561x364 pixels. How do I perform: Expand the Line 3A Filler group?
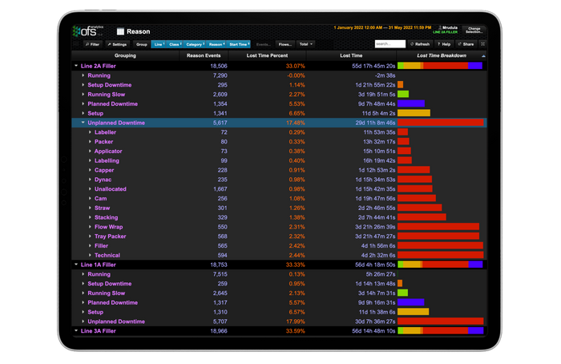click(76, 330)
